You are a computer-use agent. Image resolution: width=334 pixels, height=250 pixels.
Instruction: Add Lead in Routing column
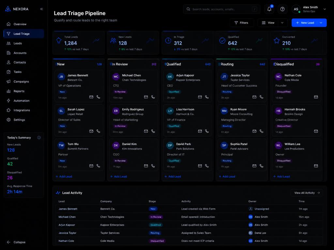pyautogui.click(x=227, y=176)
